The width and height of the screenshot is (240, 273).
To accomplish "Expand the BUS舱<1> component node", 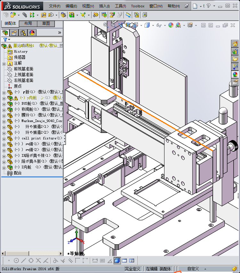I will (4, 104).
